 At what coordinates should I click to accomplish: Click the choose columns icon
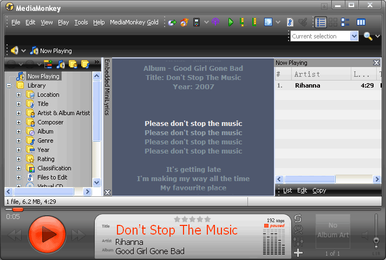(361, 22)
